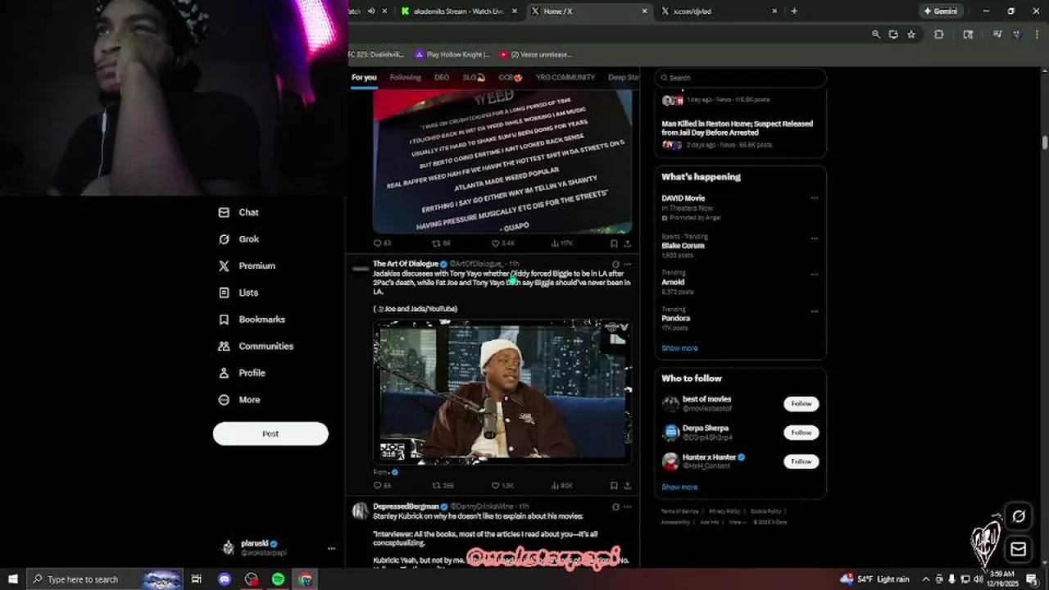This screenshot has height=590, width=1049.
Task: Like The Art Of Dialogue post
Action: click(502, 486)
